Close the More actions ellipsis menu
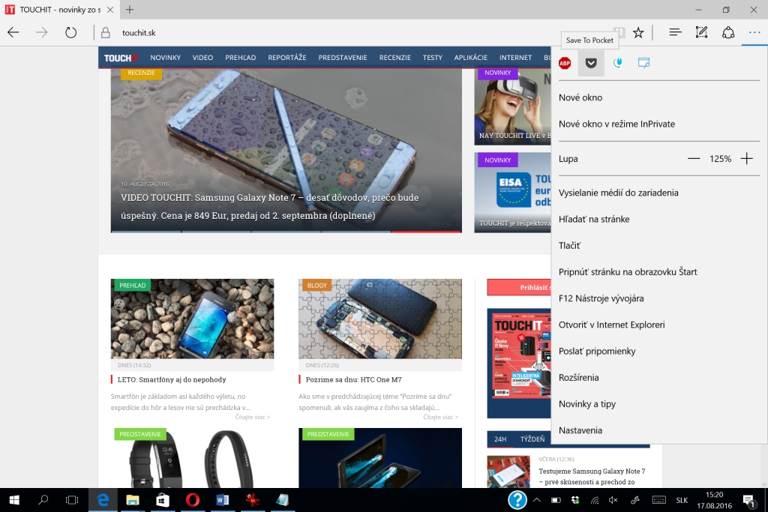 (754, 33)
